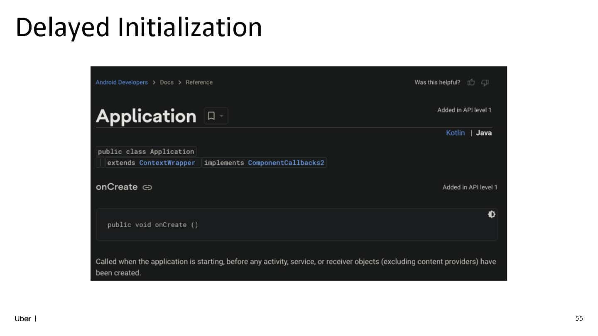Open the Android Developers breadcrumb link
The image size is (598, 336).
tap(122, 82)
